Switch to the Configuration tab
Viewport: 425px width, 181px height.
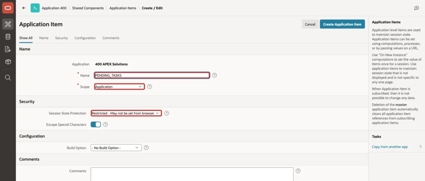(x=85, y=38)
